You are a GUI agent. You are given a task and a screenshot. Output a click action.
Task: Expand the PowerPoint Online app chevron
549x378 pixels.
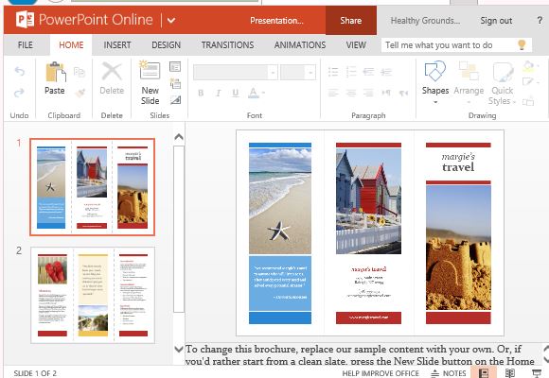click(x=171, y=20)
